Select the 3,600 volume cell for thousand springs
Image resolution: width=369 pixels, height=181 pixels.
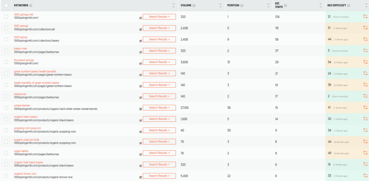[x=184, y=62]
